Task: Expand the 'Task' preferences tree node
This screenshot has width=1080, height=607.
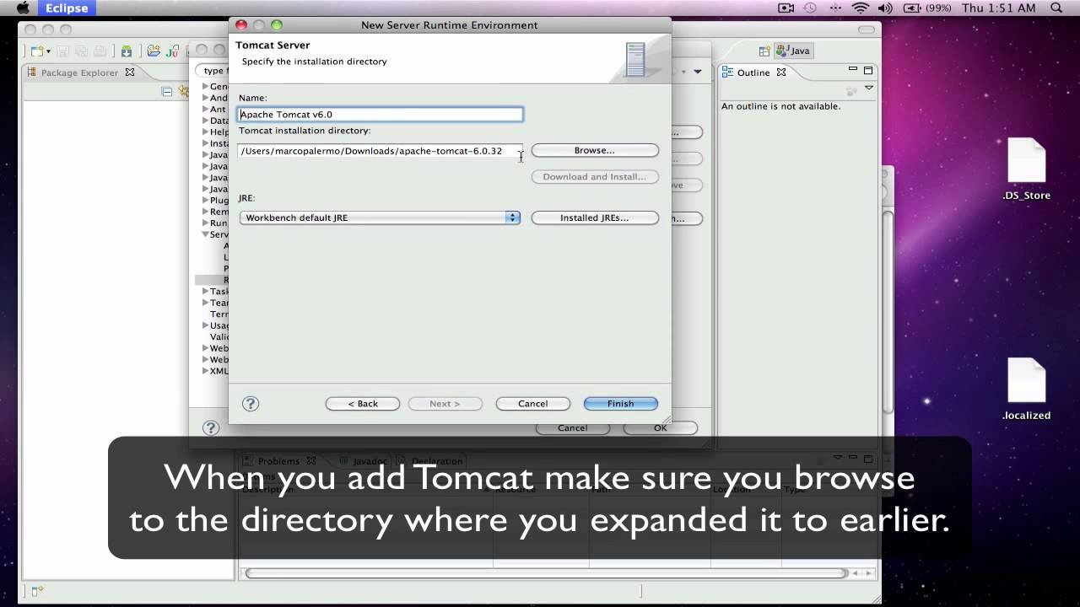Action: click(x=205, y=292)
